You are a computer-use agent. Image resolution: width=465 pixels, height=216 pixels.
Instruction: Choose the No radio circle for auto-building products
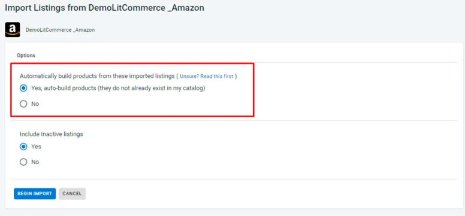tap(23, 104)
